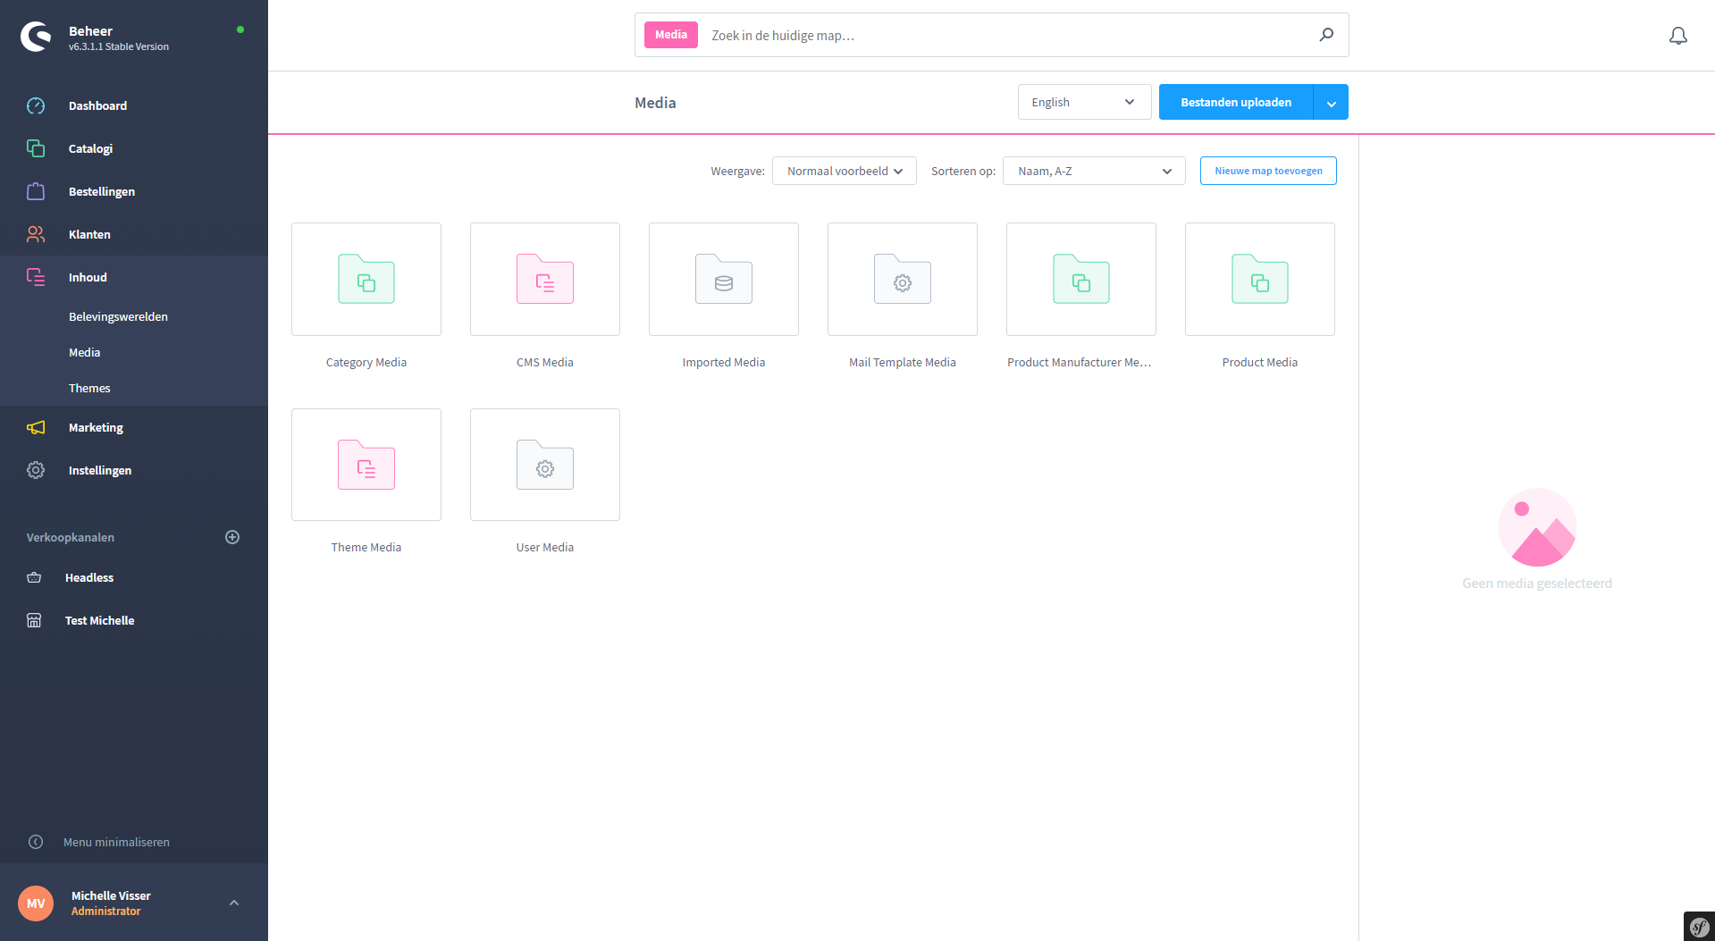The image size is (1715, 941).
Task: Click the Headless sales channel basket icon
Action: pos(34,577)
